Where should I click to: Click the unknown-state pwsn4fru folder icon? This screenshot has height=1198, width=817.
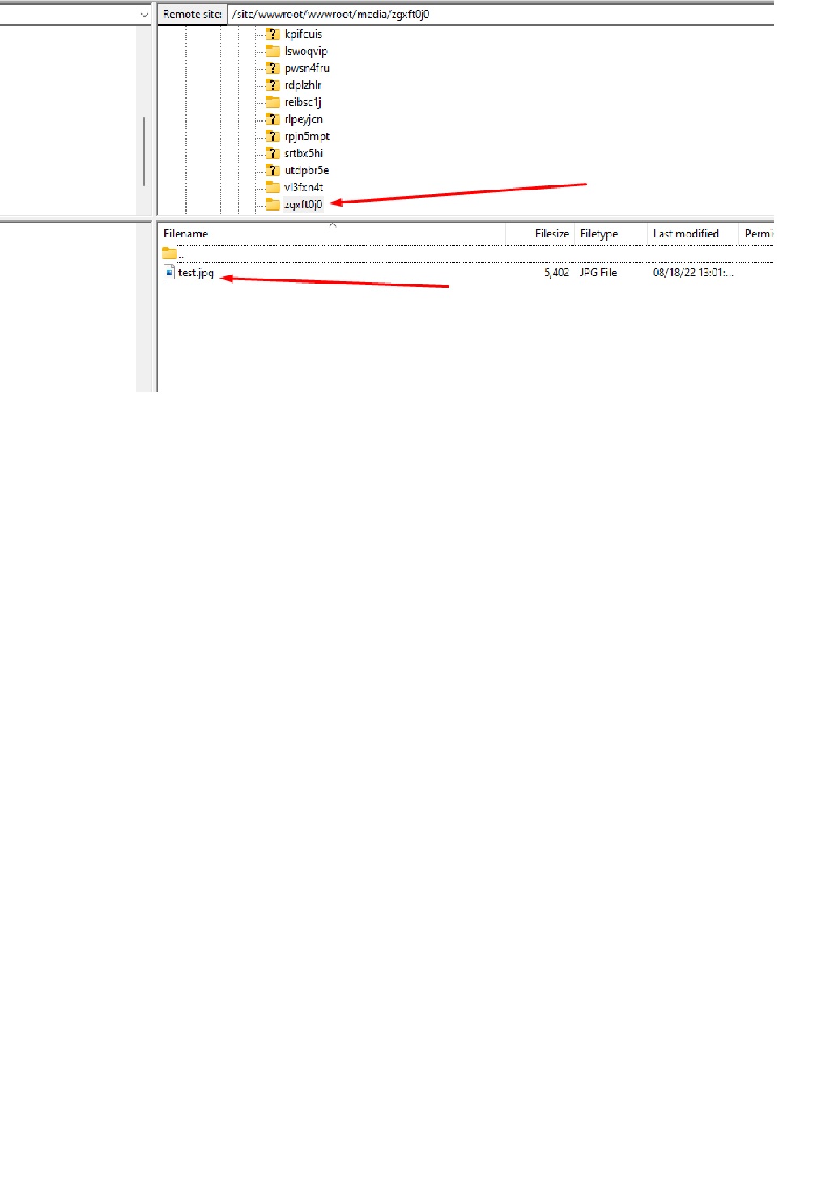tap(273, 68)
